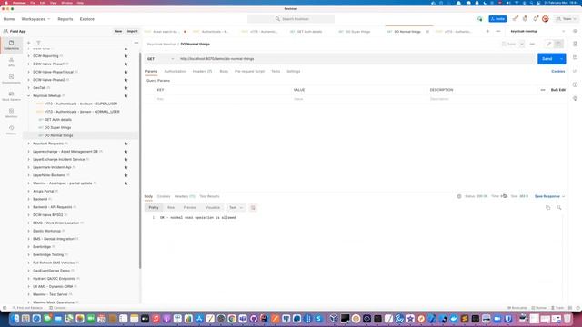Switch to the Test Results tab
Screen dimensions: 582x327
click(209, 196)
